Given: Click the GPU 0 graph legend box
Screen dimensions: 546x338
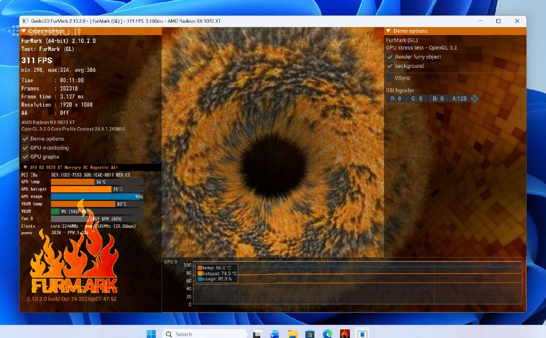Looking at the screenshot, I should [217, 273].
